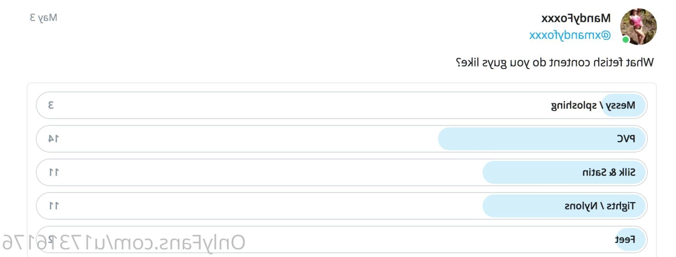Select the Feet poll option
Viewport: 676px width, 257px height.
tap(342, 239)
